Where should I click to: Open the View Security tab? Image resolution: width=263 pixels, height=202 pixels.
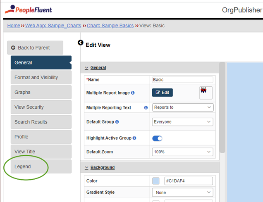[41, 107]
